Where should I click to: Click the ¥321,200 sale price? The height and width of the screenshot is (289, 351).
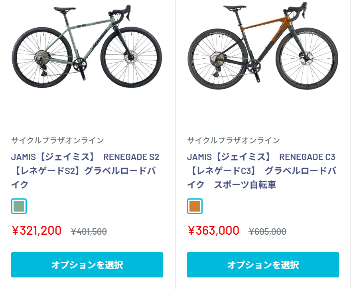[x=37, y=231]
